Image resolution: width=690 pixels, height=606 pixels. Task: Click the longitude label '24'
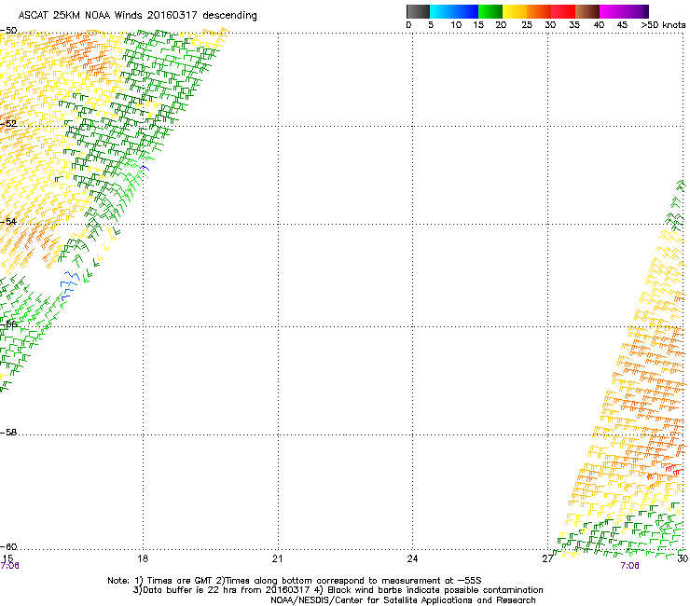coord(412,558)
